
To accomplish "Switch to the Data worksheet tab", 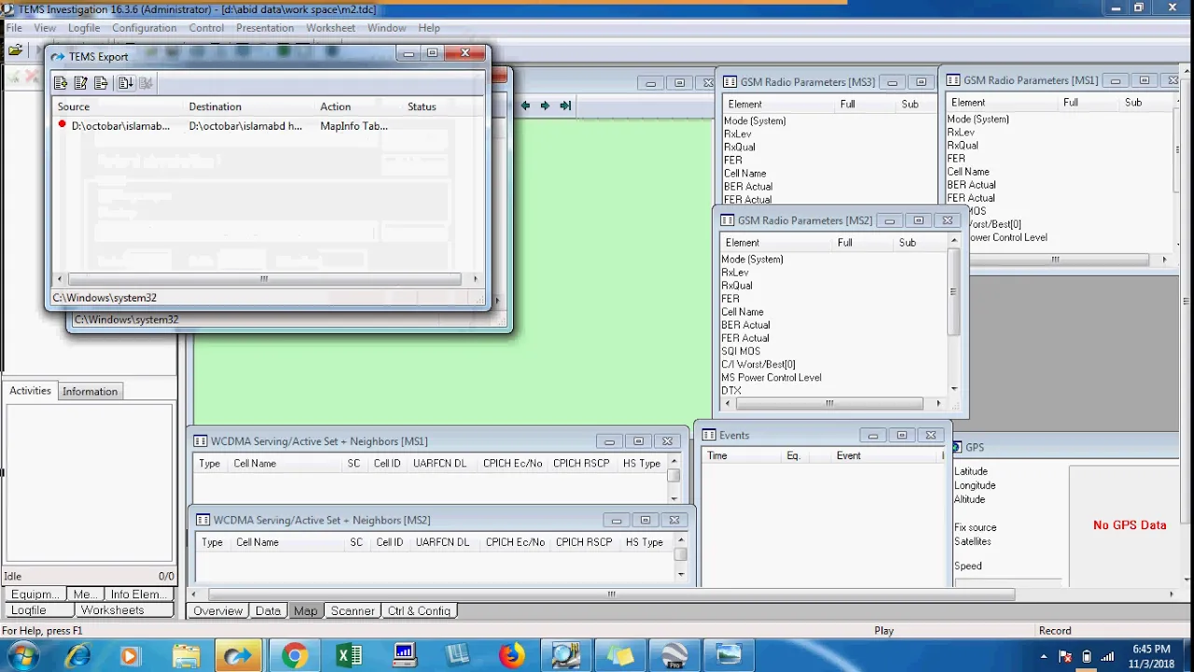I will (268, 611).
